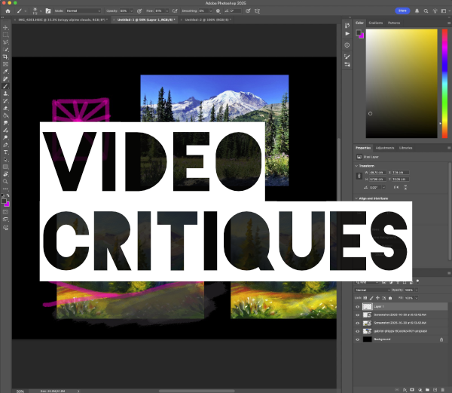Open the Smoothing value dropdown
This screenshot has width=452, height=393.
[x=211, y=11]
